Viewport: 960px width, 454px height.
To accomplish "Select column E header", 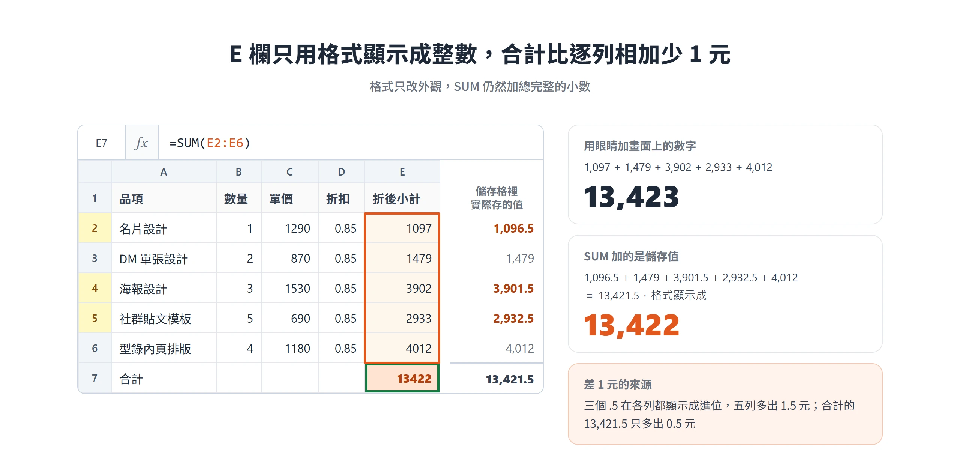I will pos(402,172).
